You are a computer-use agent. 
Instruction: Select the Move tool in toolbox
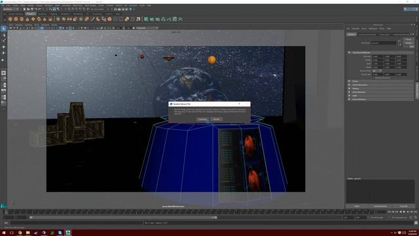click(3, 47)
